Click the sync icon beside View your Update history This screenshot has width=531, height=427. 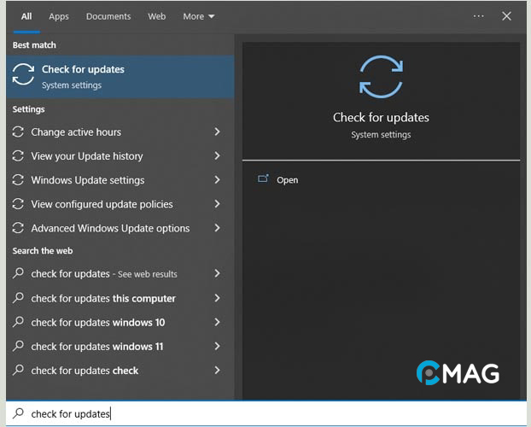[x=19, y=156]
